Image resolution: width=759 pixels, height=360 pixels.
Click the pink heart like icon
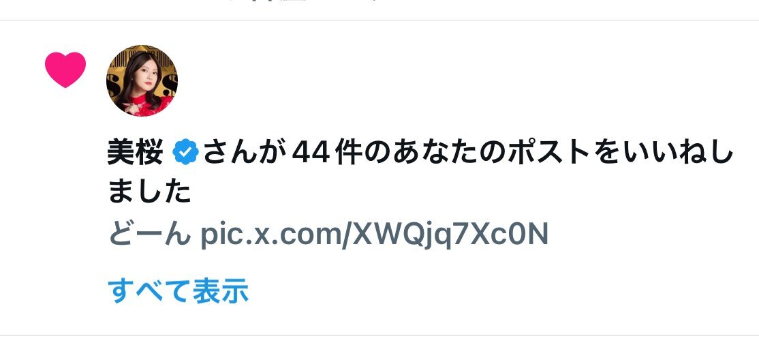[x=65, y=70]
